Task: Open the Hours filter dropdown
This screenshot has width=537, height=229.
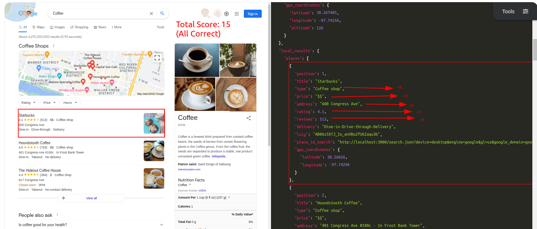Action: click(x=70, y=103)
